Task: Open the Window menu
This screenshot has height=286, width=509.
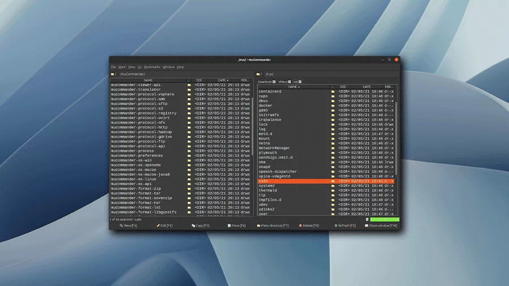Action: point(169,67)
